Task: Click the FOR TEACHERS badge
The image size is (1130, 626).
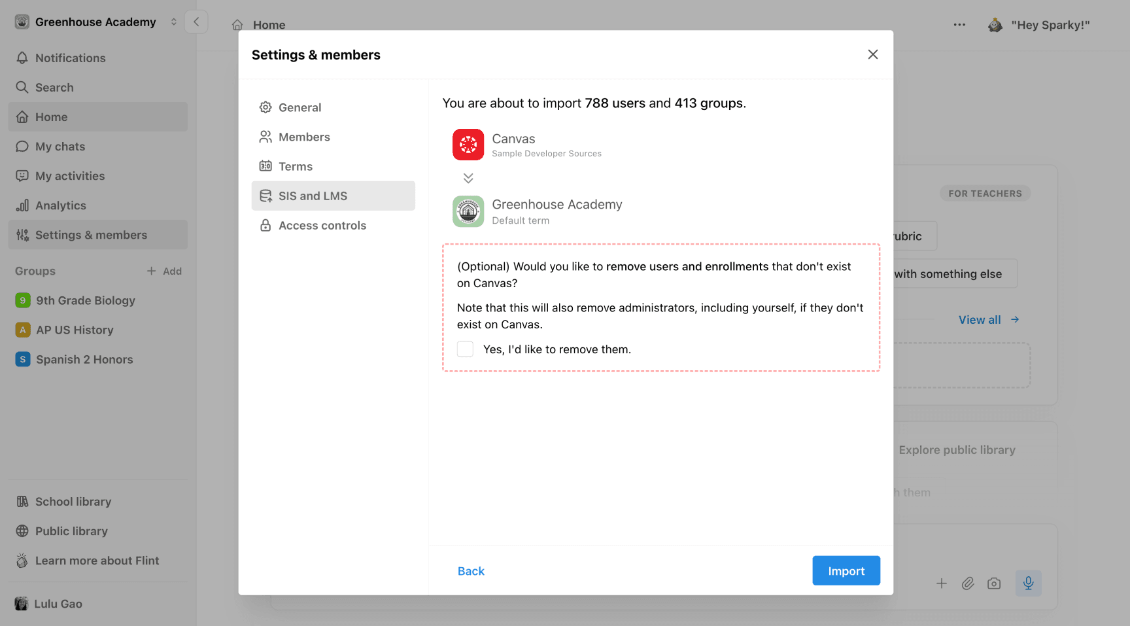Action: tap(985, 193)
